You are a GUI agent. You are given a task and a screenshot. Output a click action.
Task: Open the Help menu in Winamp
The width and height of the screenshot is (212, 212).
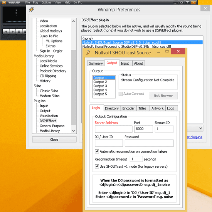click(67, 2)
